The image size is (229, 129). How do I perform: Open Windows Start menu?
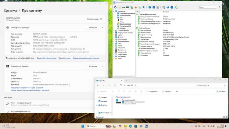click(x=83, y=126)
